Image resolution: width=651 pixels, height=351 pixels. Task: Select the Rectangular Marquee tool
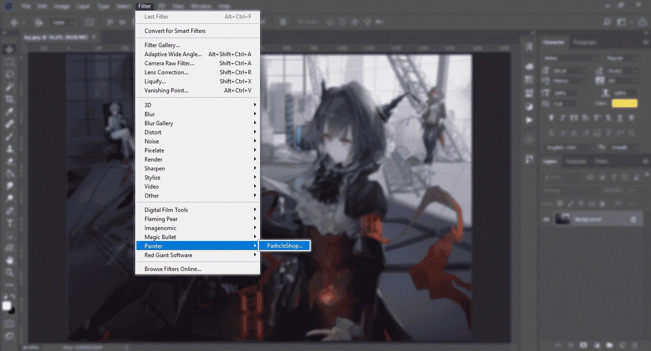[x=9, y=62]
